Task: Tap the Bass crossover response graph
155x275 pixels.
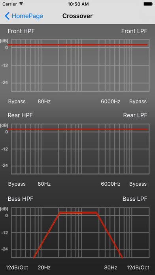Action: coord(80,233)
